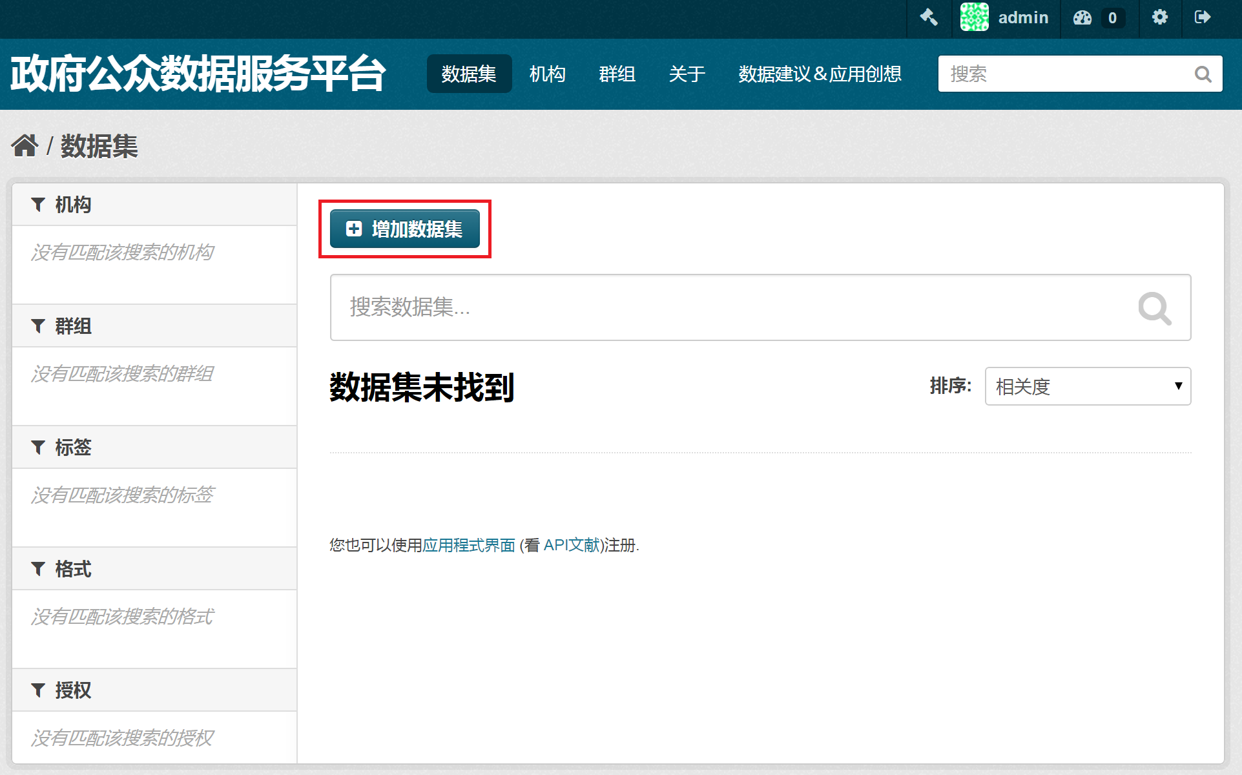The height and width of the screenshot is (775, 1242).
Task: Go to 群组 in the top menu
Action: click(x=617, y=74)
